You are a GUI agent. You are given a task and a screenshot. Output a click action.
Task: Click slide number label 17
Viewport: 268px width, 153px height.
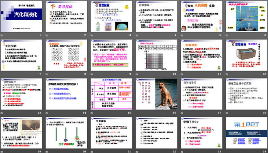point(219,113)
